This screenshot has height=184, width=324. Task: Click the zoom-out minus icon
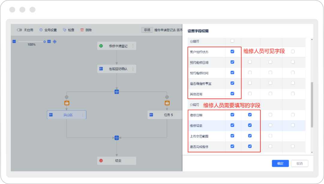(x=14, y=41)
